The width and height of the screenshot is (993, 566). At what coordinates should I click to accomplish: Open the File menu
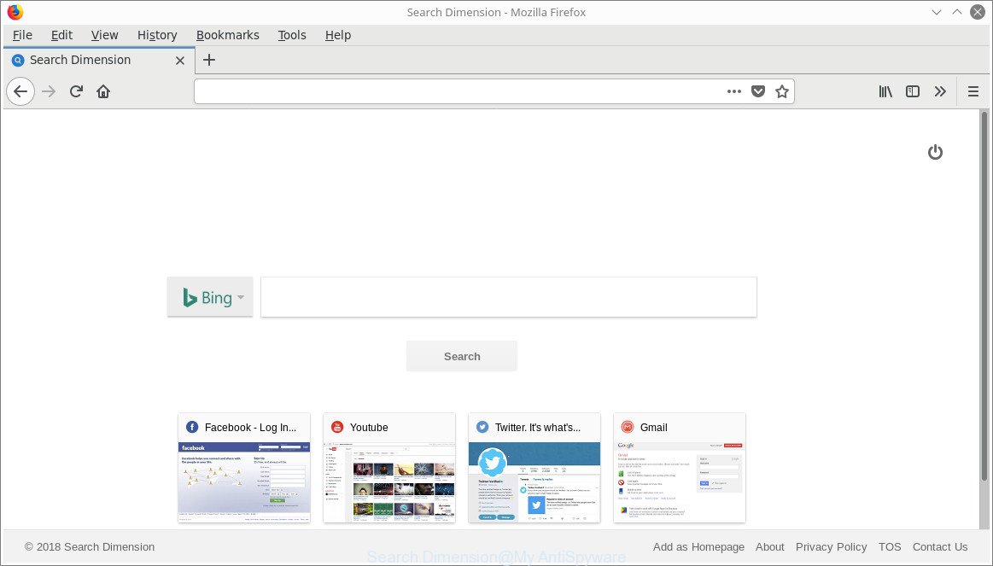22,36
